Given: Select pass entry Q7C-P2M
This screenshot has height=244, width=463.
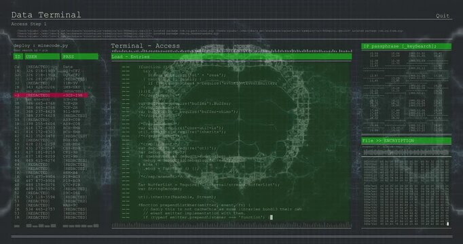Looking at the screenshot, I should pyautogui.click(x=71, y=185).
